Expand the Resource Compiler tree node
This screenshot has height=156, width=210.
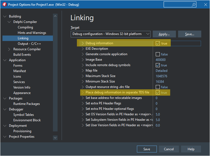point(9,49)
